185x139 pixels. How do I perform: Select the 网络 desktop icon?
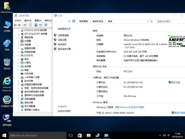tap(7, 45)
